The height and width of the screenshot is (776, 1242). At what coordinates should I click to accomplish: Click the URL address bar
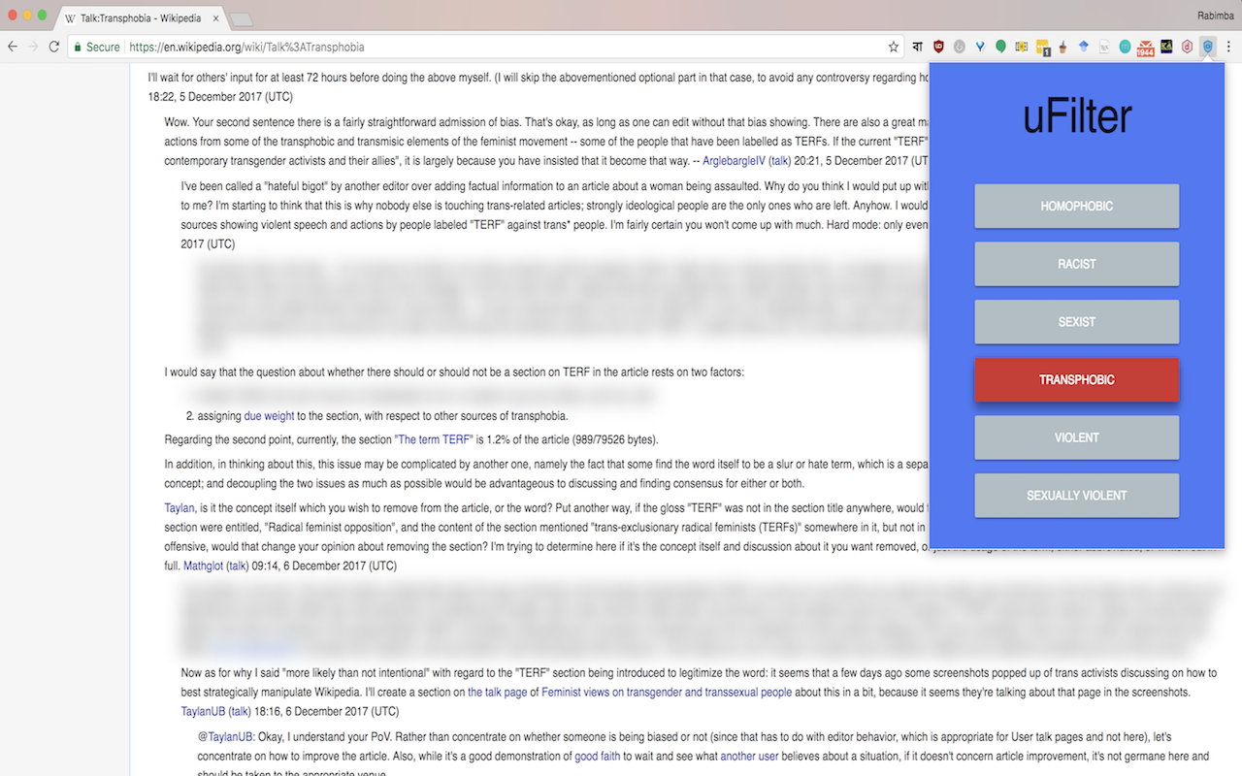pyautogui.click(x=485, y=47)
